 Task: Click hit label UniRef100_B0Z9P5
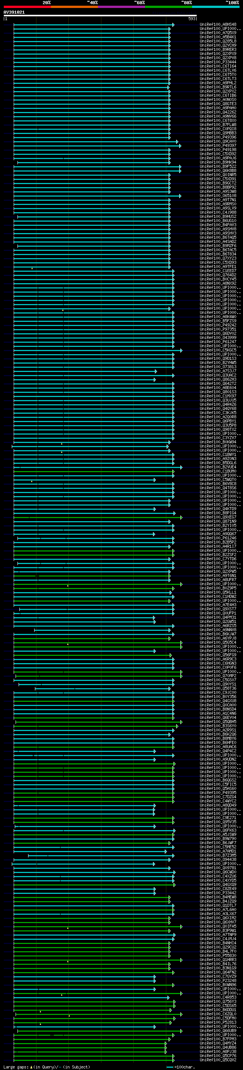(x=218, y=588)
